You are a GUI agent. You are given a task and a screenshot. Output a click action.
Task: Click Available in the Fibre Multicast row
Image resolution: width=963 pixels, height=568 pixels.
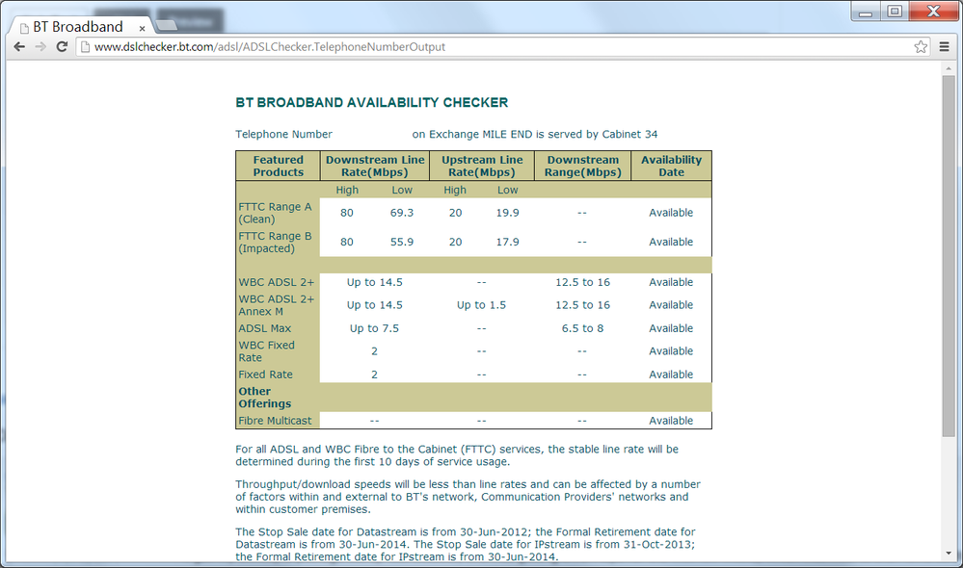(671, 421)
